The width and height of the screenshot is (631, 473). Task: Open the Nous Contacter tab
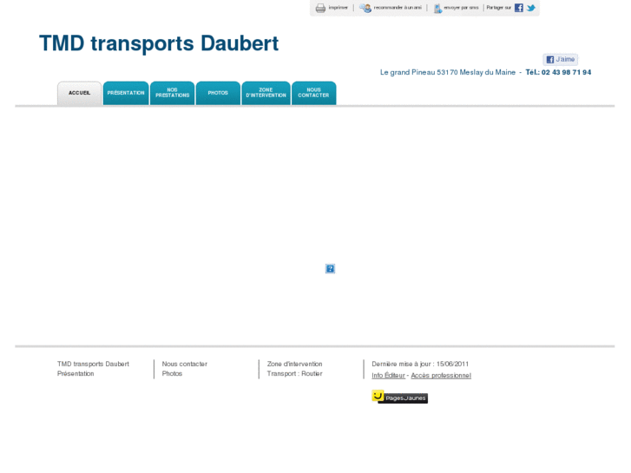[x=314, y=94]
